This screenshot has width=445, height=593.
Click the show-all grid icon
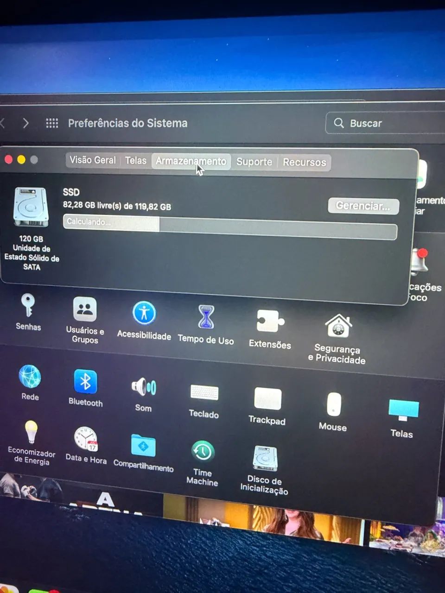[x=52, y=123]
